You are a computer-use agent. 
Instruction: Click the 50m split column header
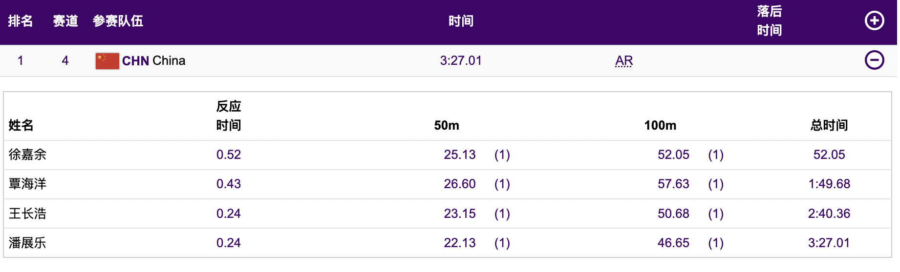[447, 126]
